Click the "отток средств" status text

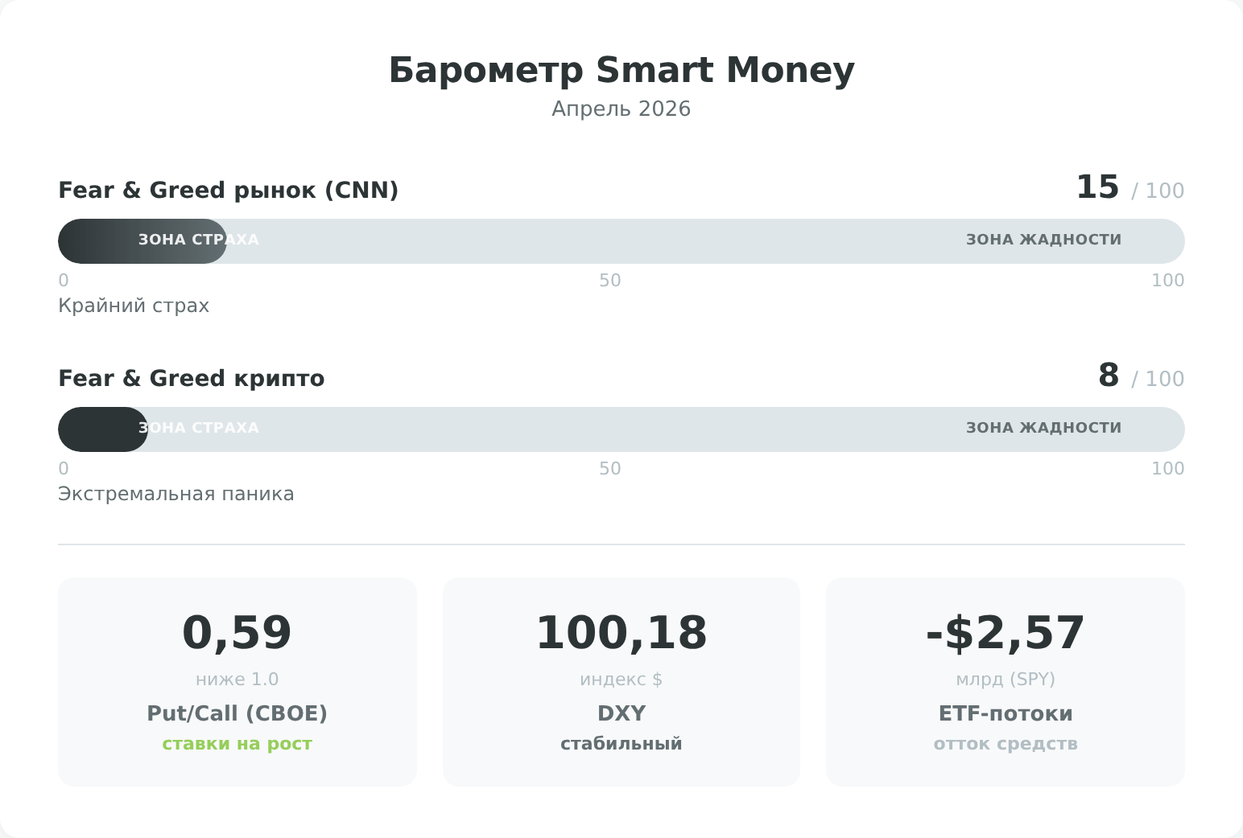pyautogui.click(x=1005, y=744)
